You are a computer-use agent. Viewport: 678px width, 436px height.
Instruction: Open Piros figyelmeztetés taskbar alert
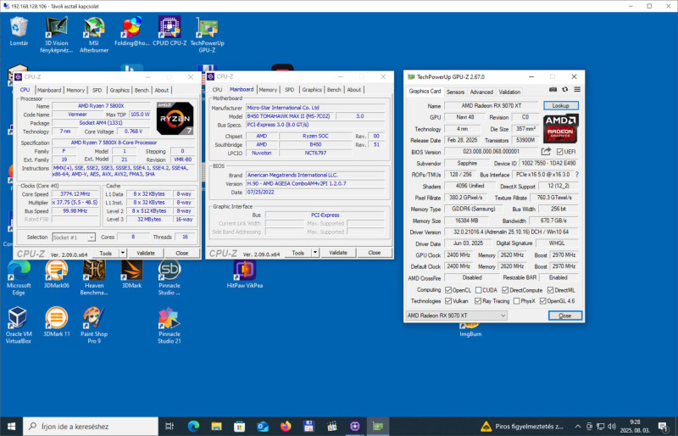[522, 427]
